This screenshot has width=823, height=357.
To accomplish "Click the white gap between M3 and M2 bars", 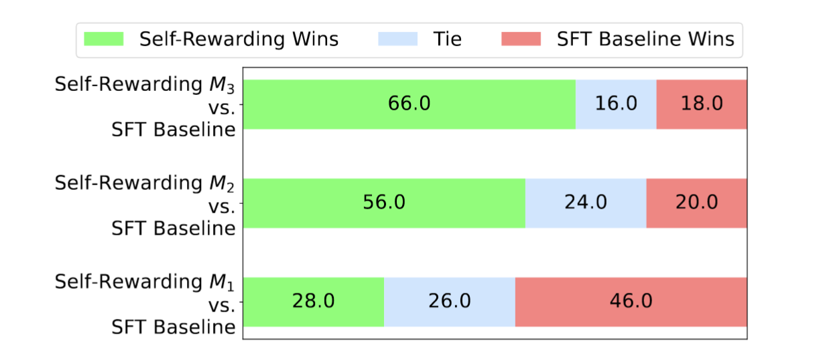I will 495,153.
